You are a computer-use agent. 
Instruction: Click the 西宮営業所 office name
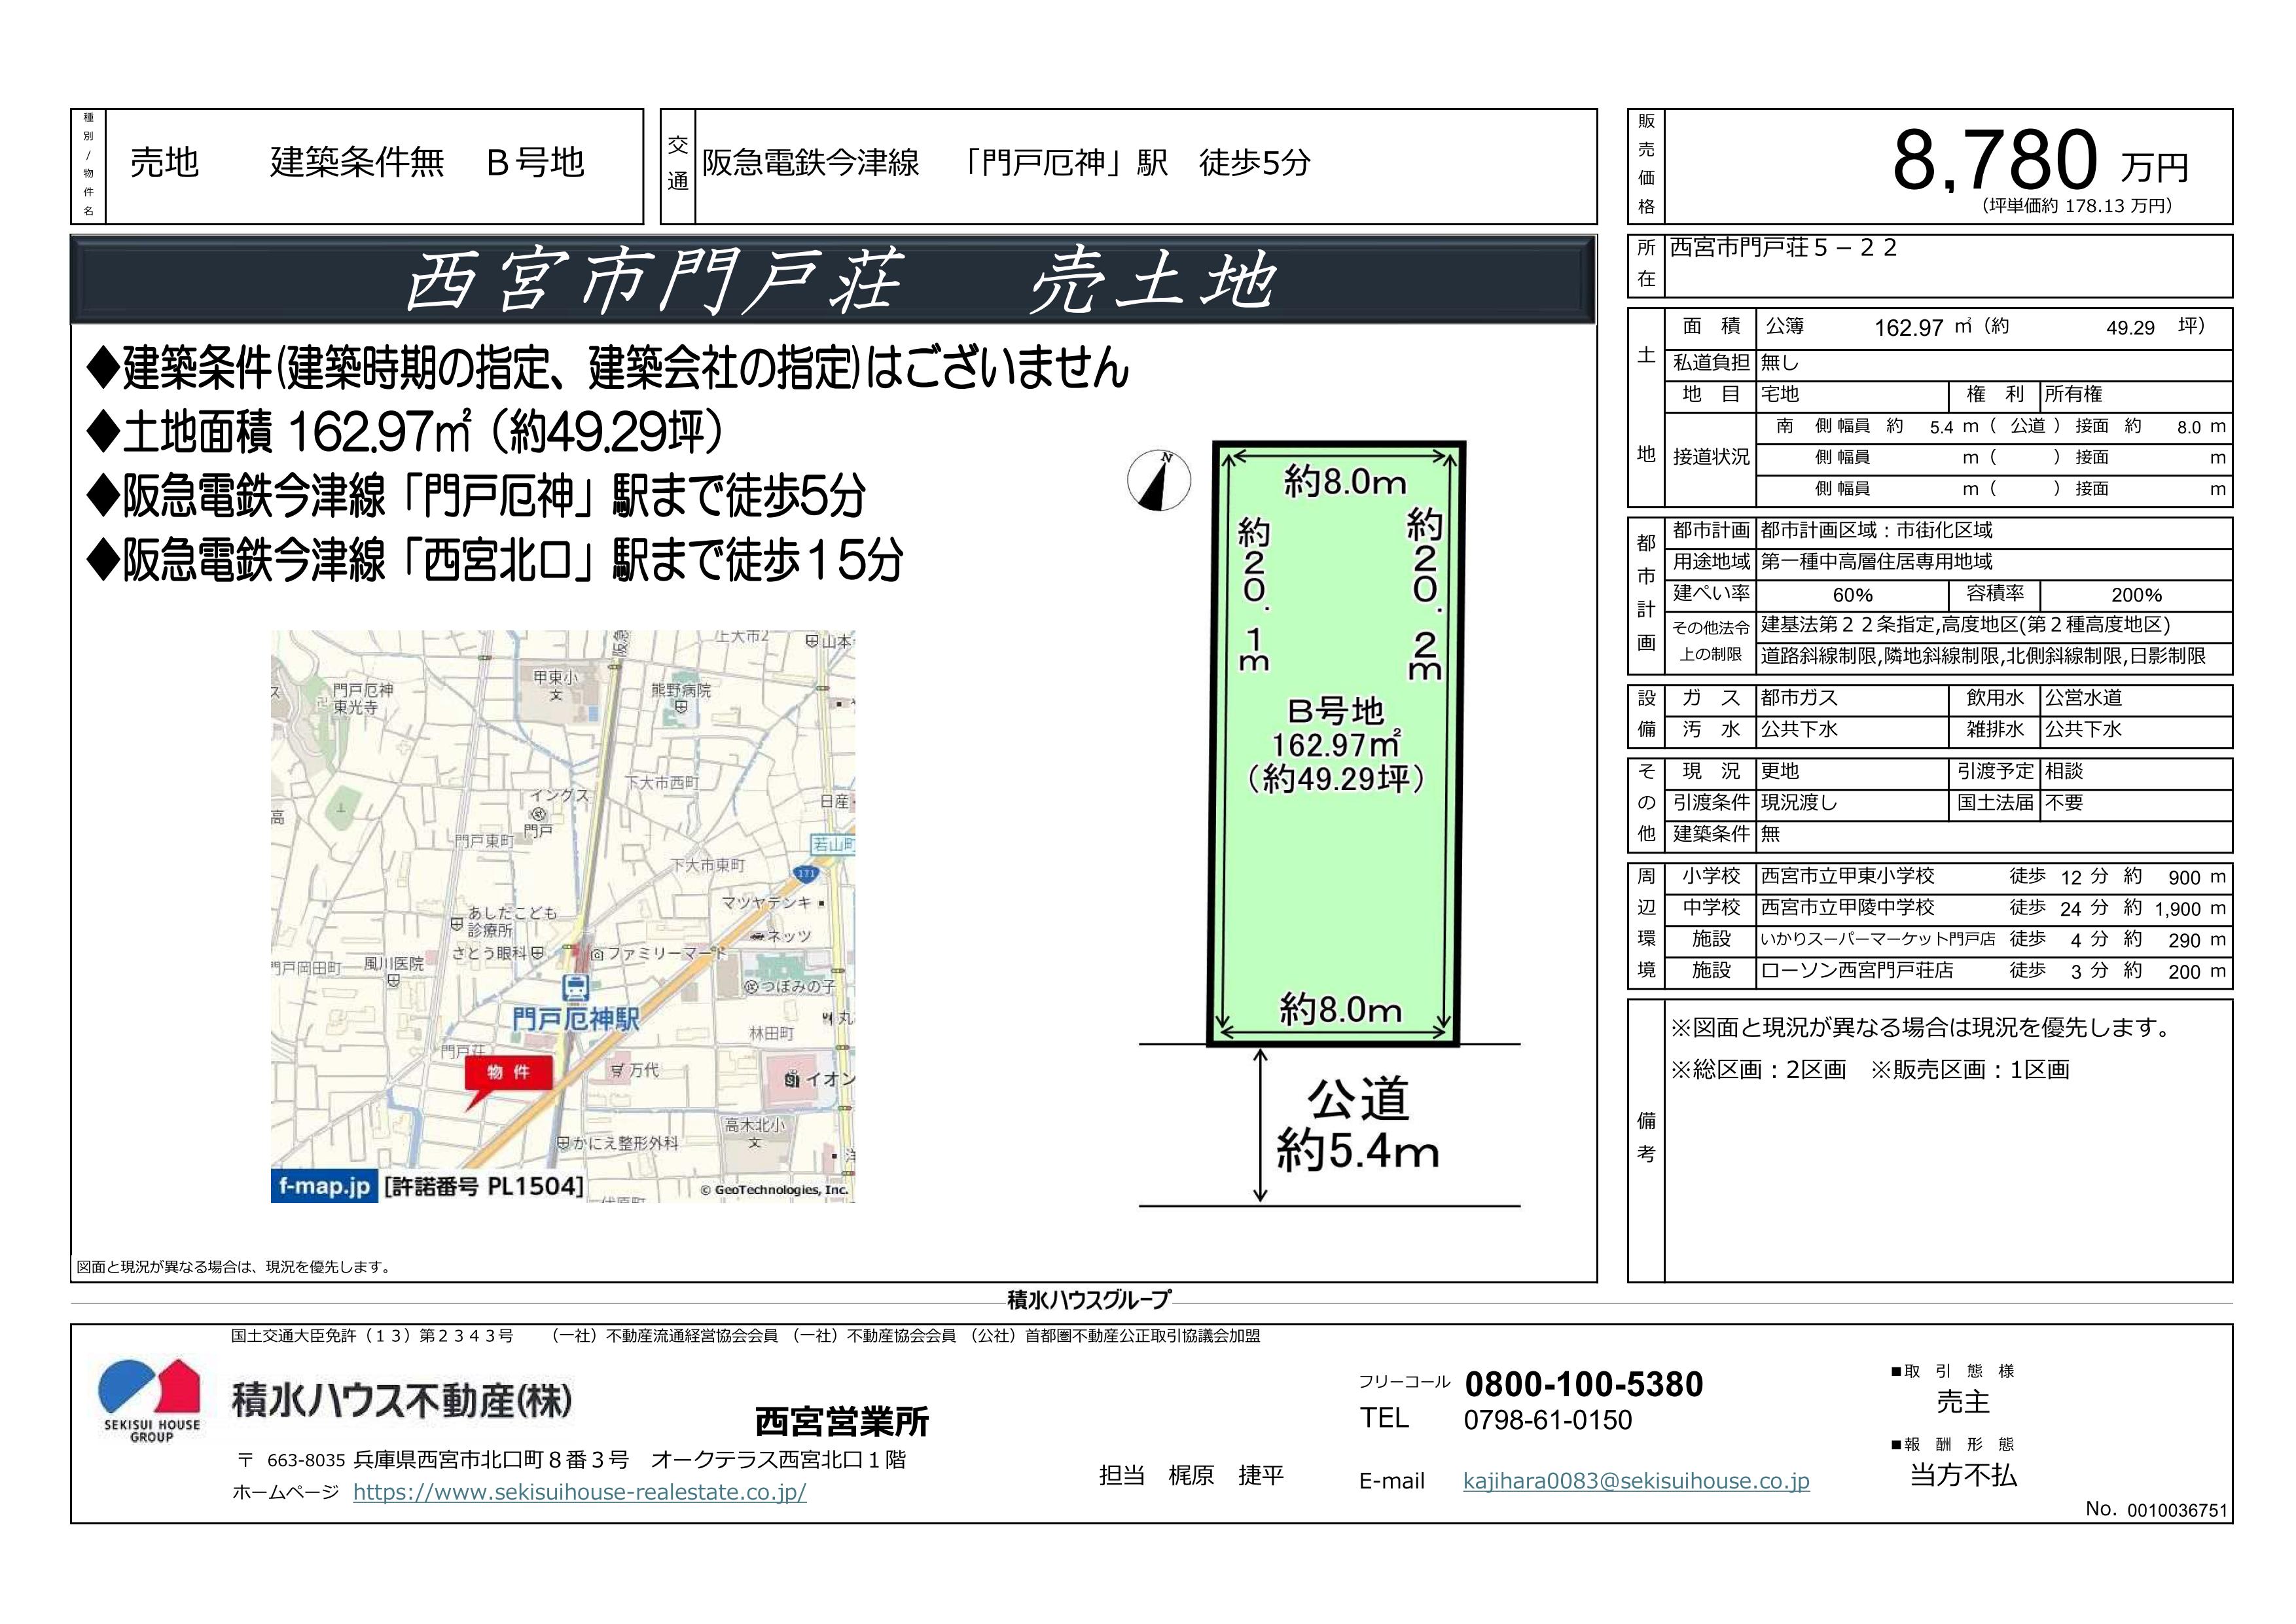point(841,1421)
